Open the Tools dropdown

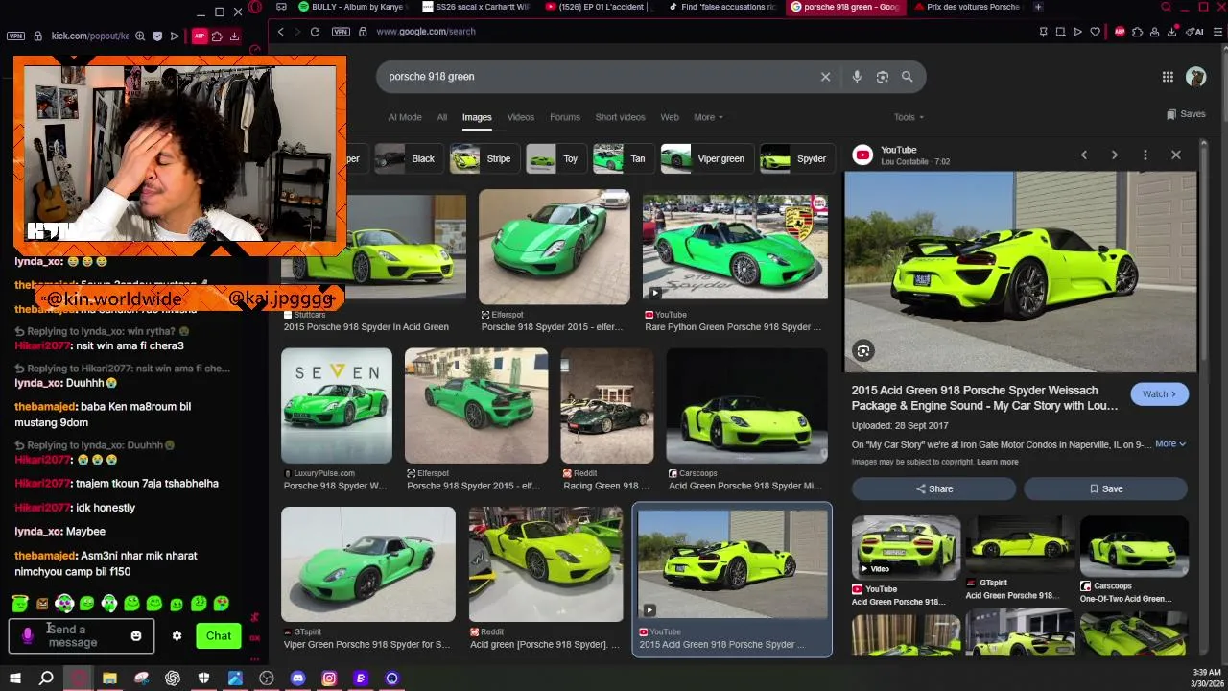(909, 117)
